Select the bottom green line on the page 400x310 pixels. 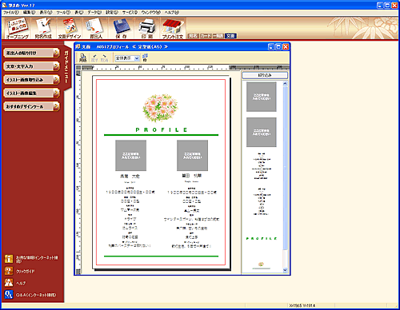point(161,256)
